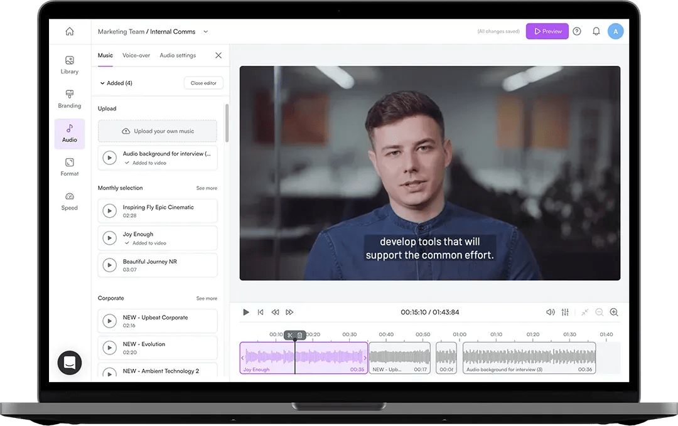
Task: Switch to the Voice-over tab
Action: pyautogui.click(x=136, y=55)
